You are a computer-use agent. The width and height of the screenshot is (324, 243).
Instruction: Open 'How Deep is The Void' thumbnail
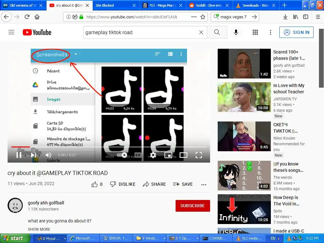[244, 209]
